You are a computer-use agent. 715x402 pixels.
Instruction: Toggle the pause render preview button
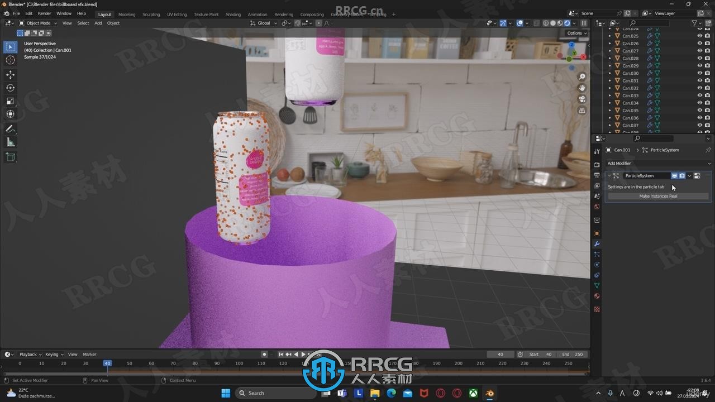(x=584, y=23)
